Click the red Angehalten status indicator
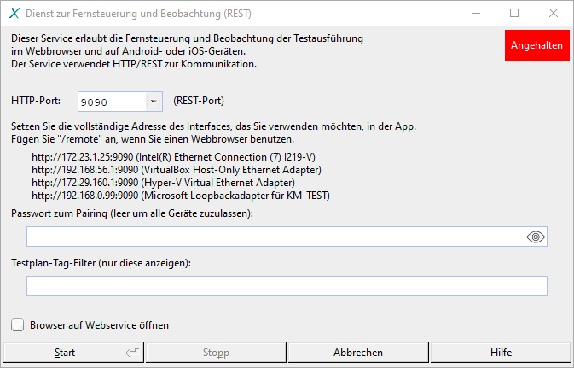 click(536, 46)
